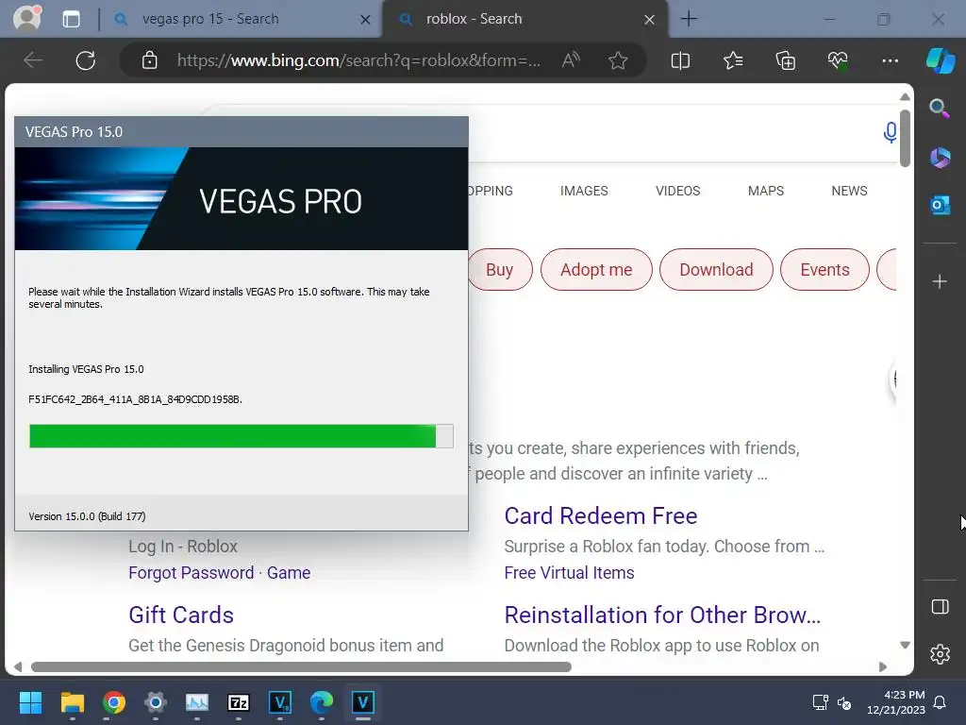The width and height of the screenshot is (966, 725).
Task: Open the Game link
Action: (x=289, y=573)
